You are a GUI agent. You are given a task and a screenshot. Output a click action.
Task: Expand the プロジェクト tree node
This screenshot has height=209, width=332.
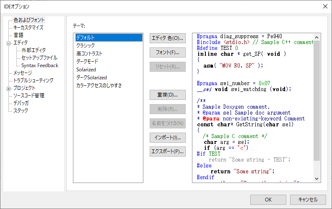pyautogui.click(x=8, y=88)
